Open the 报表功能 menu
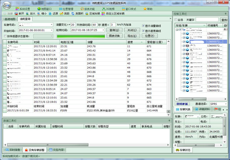This screenshot has width=230, height=160. pyautogui.click(x=88, y=9)
